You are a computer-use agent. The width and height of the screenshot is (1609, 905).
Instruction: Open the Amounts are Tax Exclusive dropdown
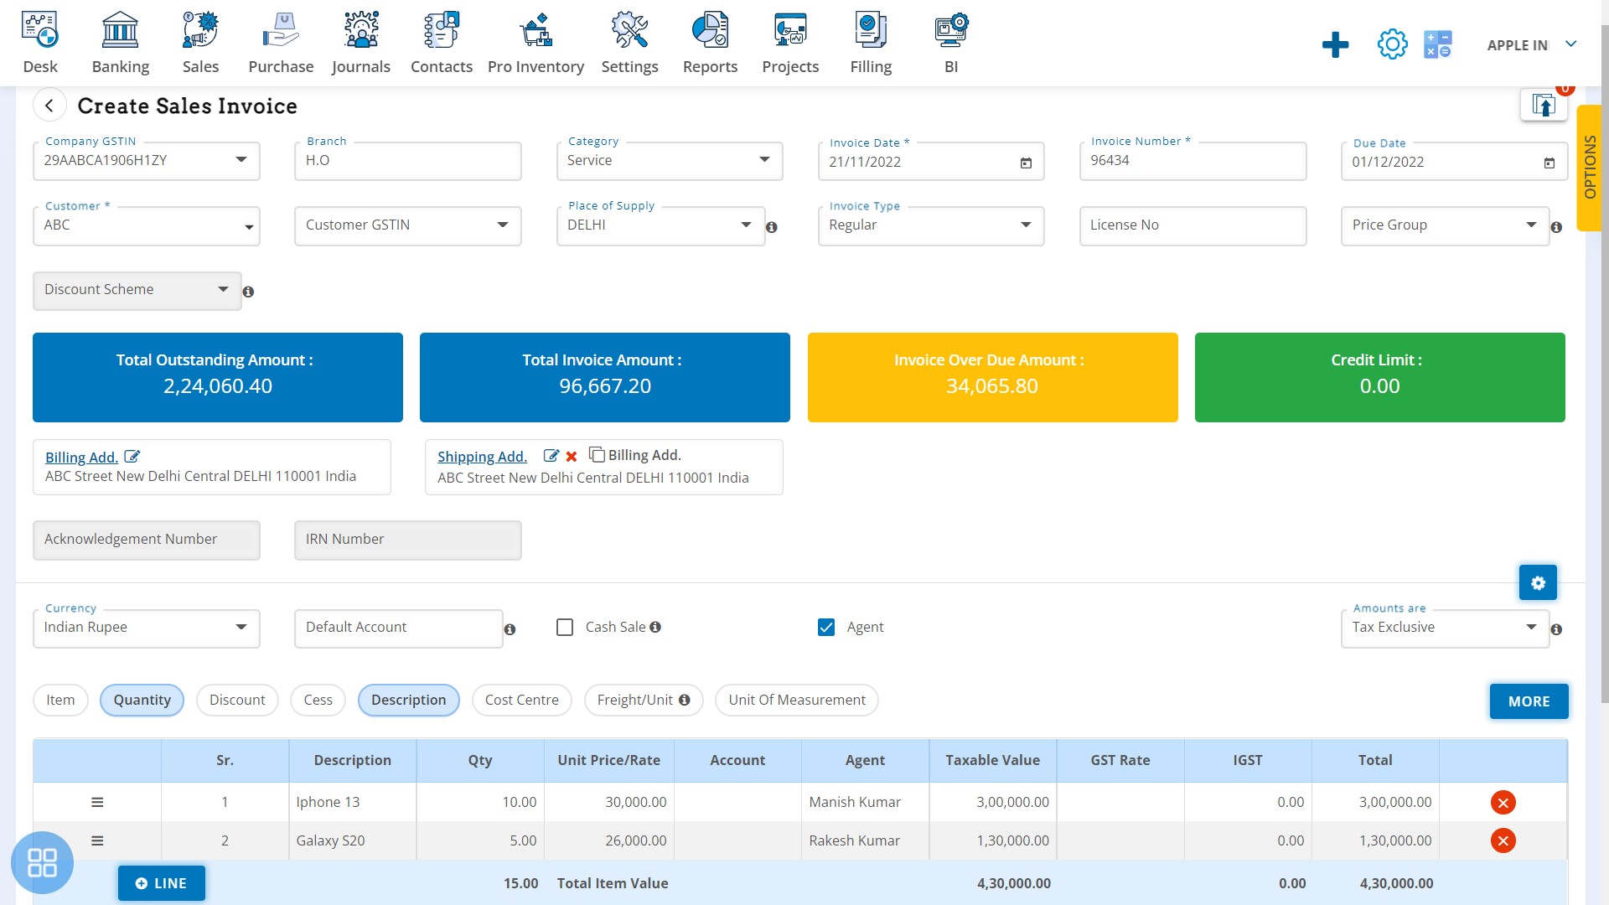[x=1445, y=628]
